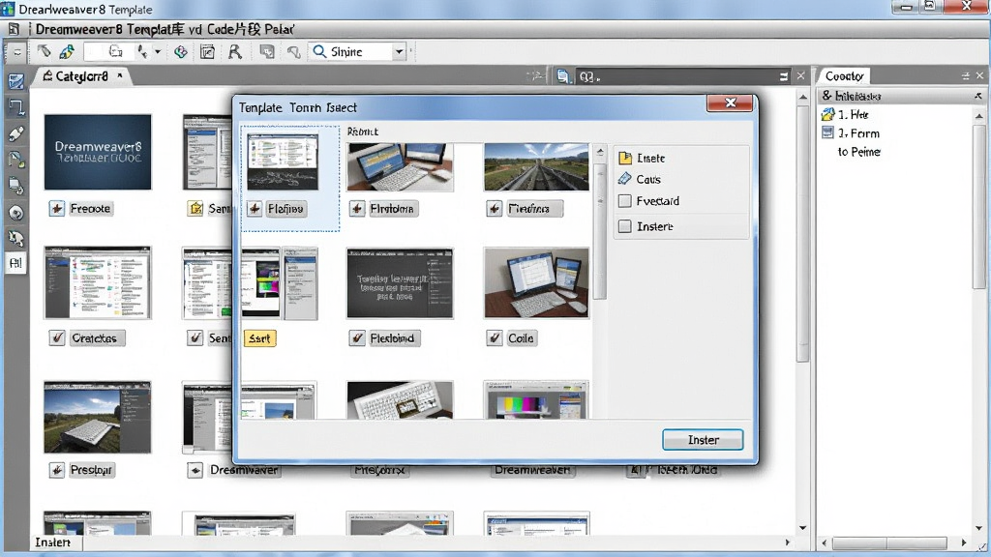Select the round disc tool in the left sidebar
Viewport: 991px width, 557px height.
(x=15, y=212)
